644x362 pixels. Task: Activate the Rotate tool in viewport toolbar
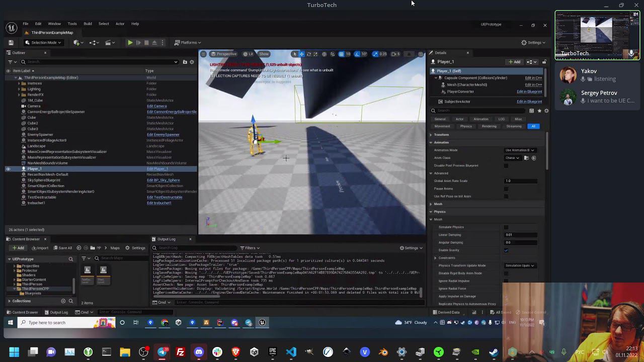(x=309, y=54)
